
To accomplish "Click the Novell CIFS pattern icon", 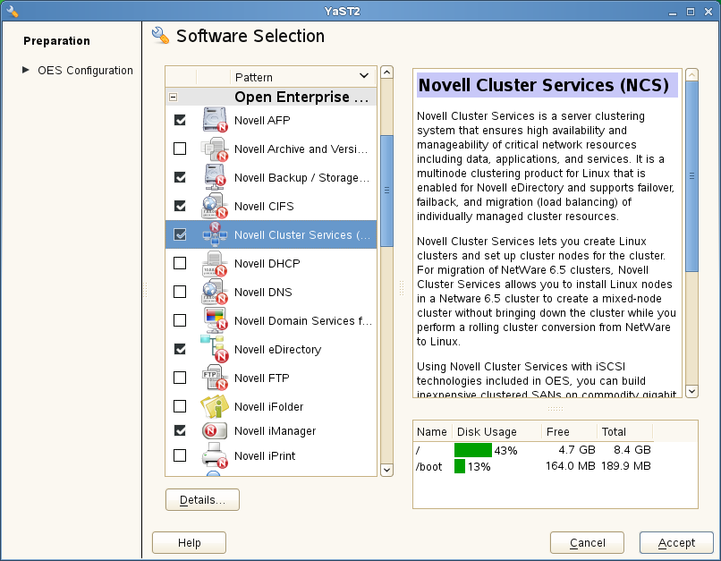I will pyautogui.click(x=215, y=206).
